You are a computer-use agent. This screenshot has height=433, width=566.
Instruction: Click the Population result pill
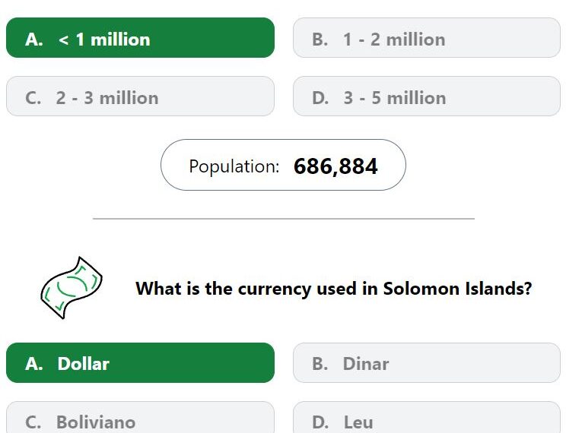click(x=283, y=165)
